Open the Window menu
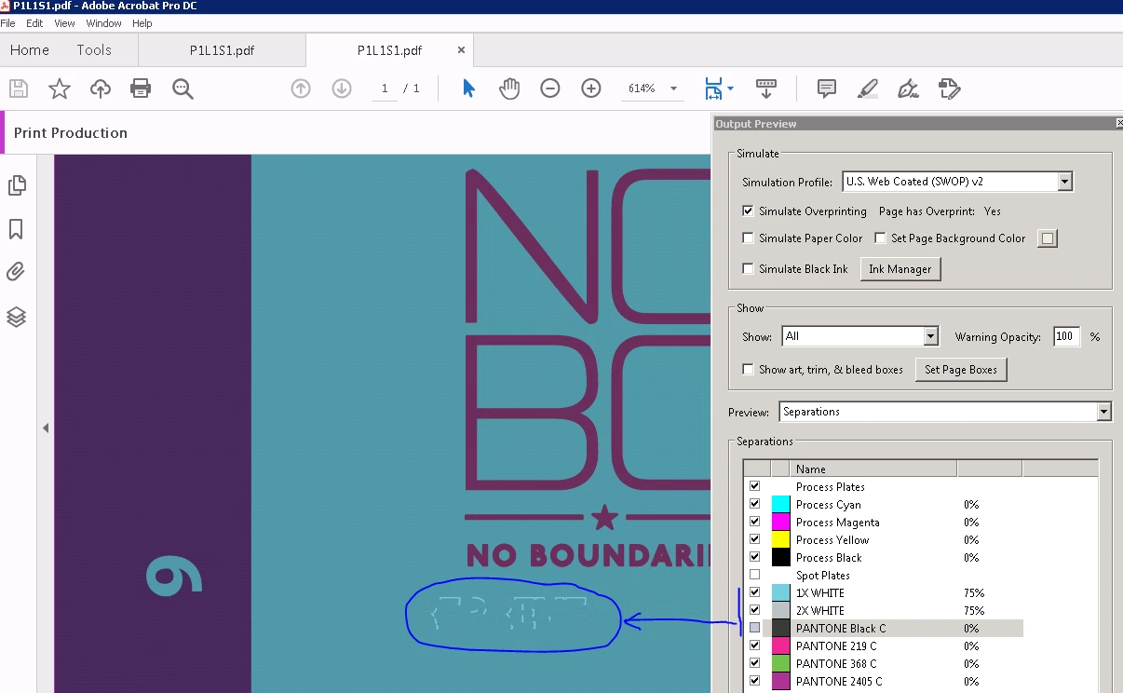This screenshot has height=693, width=1123. (103, 23)
